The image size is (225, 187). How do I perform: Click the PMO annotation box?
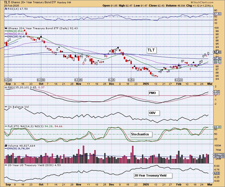click(x=153, y=93)
